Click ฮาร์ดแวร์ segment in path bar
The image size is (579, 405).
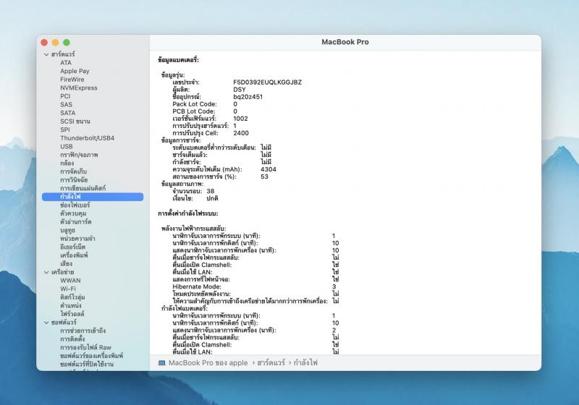271,363
